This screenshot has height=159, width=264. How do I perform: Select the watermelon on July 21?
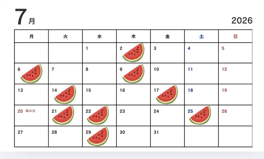click(63, 115)
